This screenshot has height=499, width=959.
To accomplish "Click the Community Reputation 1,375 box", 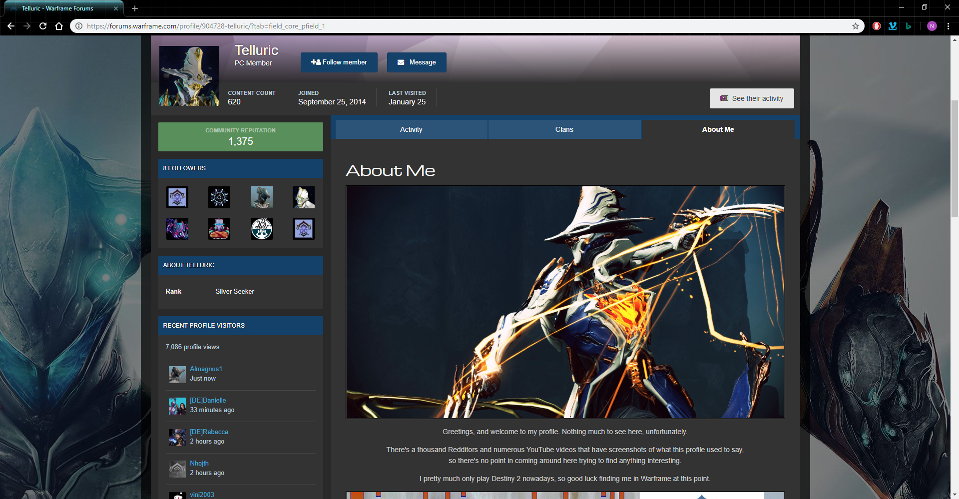I will tap(241, 137).
